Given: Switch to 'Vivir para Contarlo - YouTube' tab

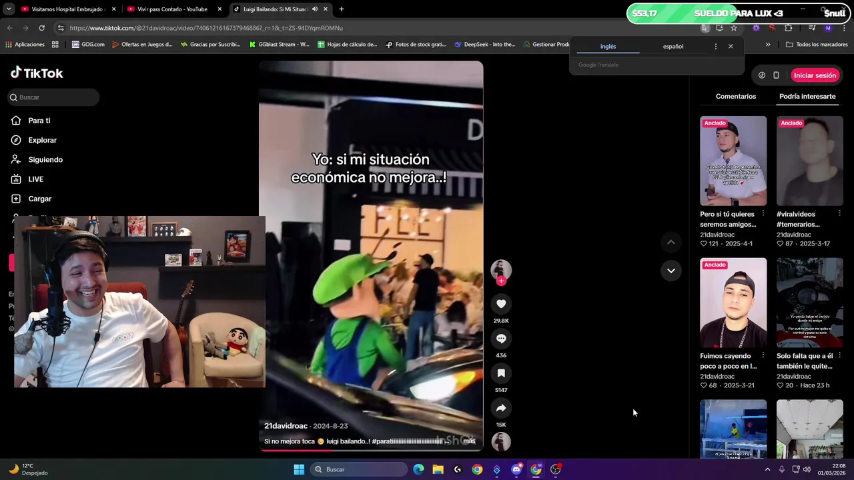Looking at the screenshot, I should 172,9.
